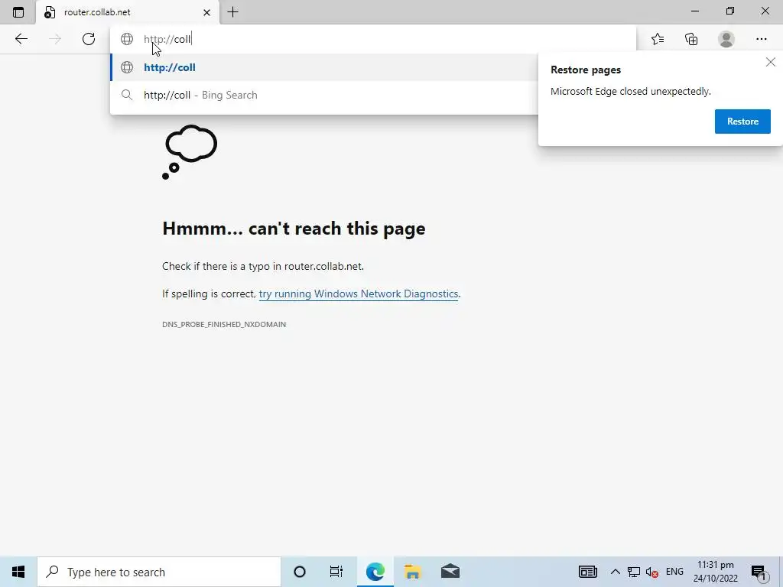Open the clock showing 11:31 pm
This screenshot has width=783, height=587.
point(715,572)
